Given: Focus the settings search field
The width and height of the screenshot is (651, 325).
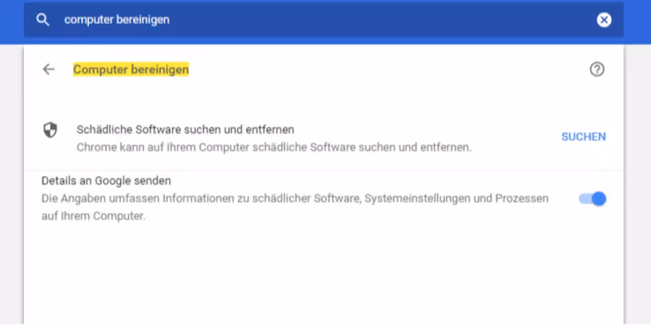Looking at the screenshot, I should 323,19.
